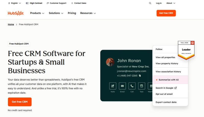Click the Free HubSpot CRM tag label
Viewport: 204px width, 117px height.
(x=19, y=44)
